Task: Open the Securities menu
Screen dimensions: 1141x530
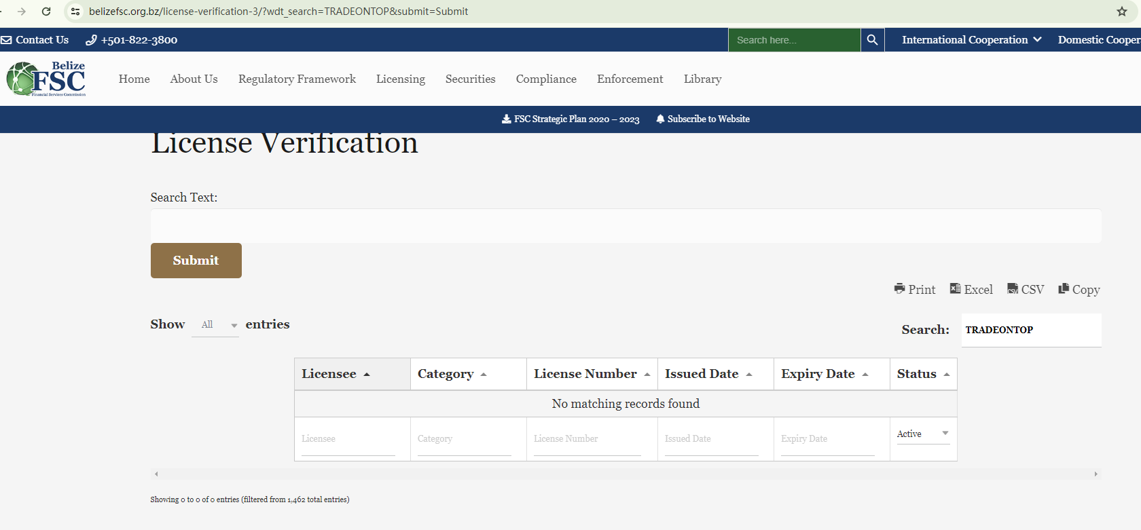Action: point(471,79)
